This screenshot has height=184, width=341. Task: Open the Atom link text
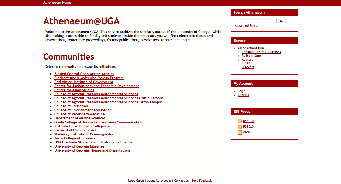point(247,132)
